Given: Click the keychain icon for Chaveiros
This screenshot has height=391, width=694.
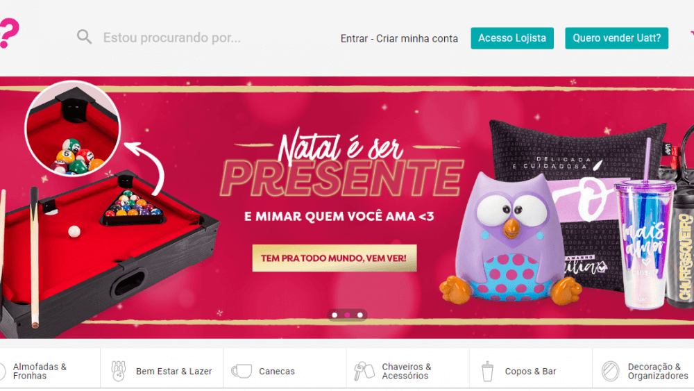Looking at the screenshot, I should [x=364, y=371].
